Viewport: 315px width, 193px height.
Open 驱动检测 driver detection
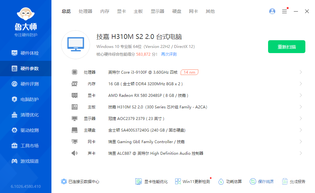click(x=25, y=130)
